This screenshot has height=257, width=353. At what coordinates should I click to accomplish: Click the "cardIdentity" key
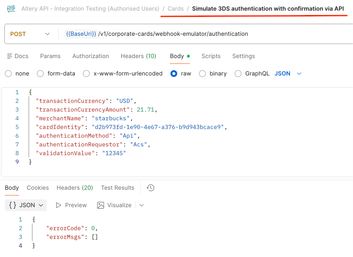coord(60,127)
